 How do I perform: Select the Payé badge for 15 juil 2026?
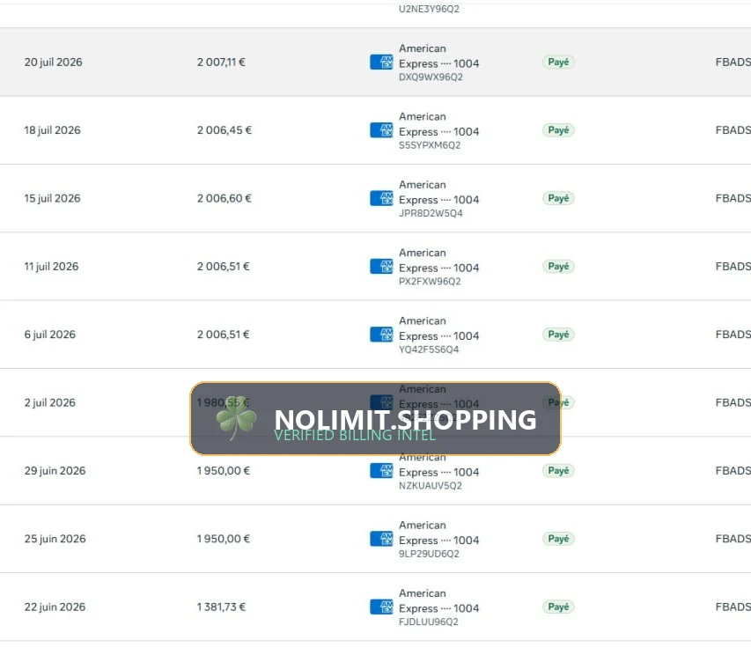[x=558, y=198]
